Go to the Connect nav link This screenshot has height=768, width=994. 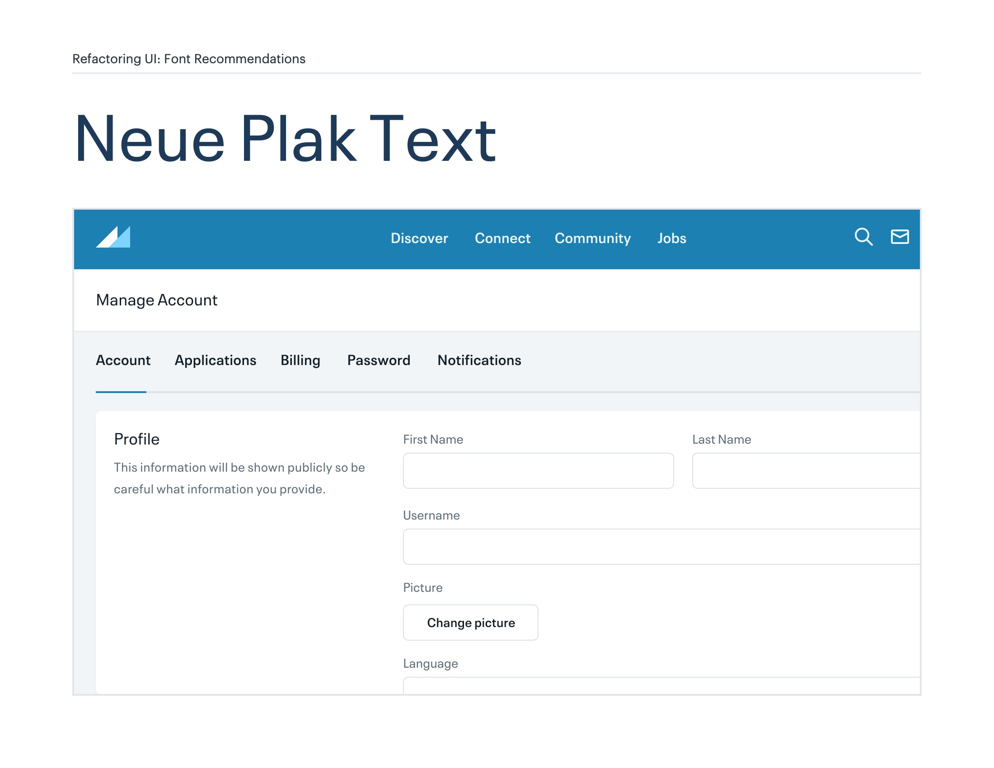(x=502, y=239)
